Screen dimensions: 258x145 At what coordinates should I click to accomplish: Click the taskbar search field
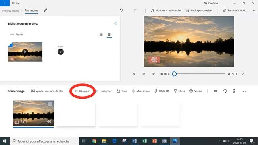[44, 141]
